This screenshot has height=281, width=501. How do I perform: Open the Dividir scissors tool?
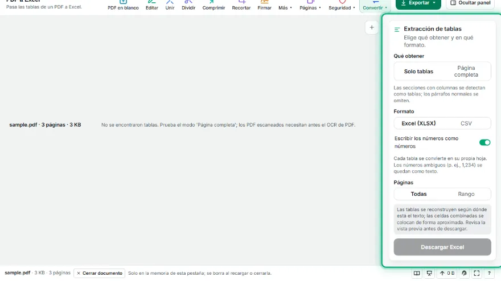coord(188,5)
